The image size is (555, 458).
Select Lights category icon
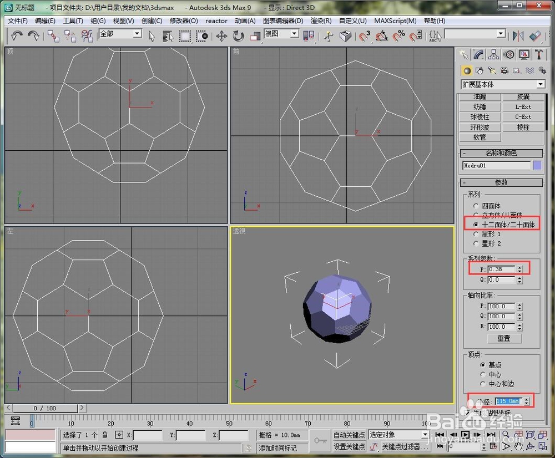[x=492, y=71]
